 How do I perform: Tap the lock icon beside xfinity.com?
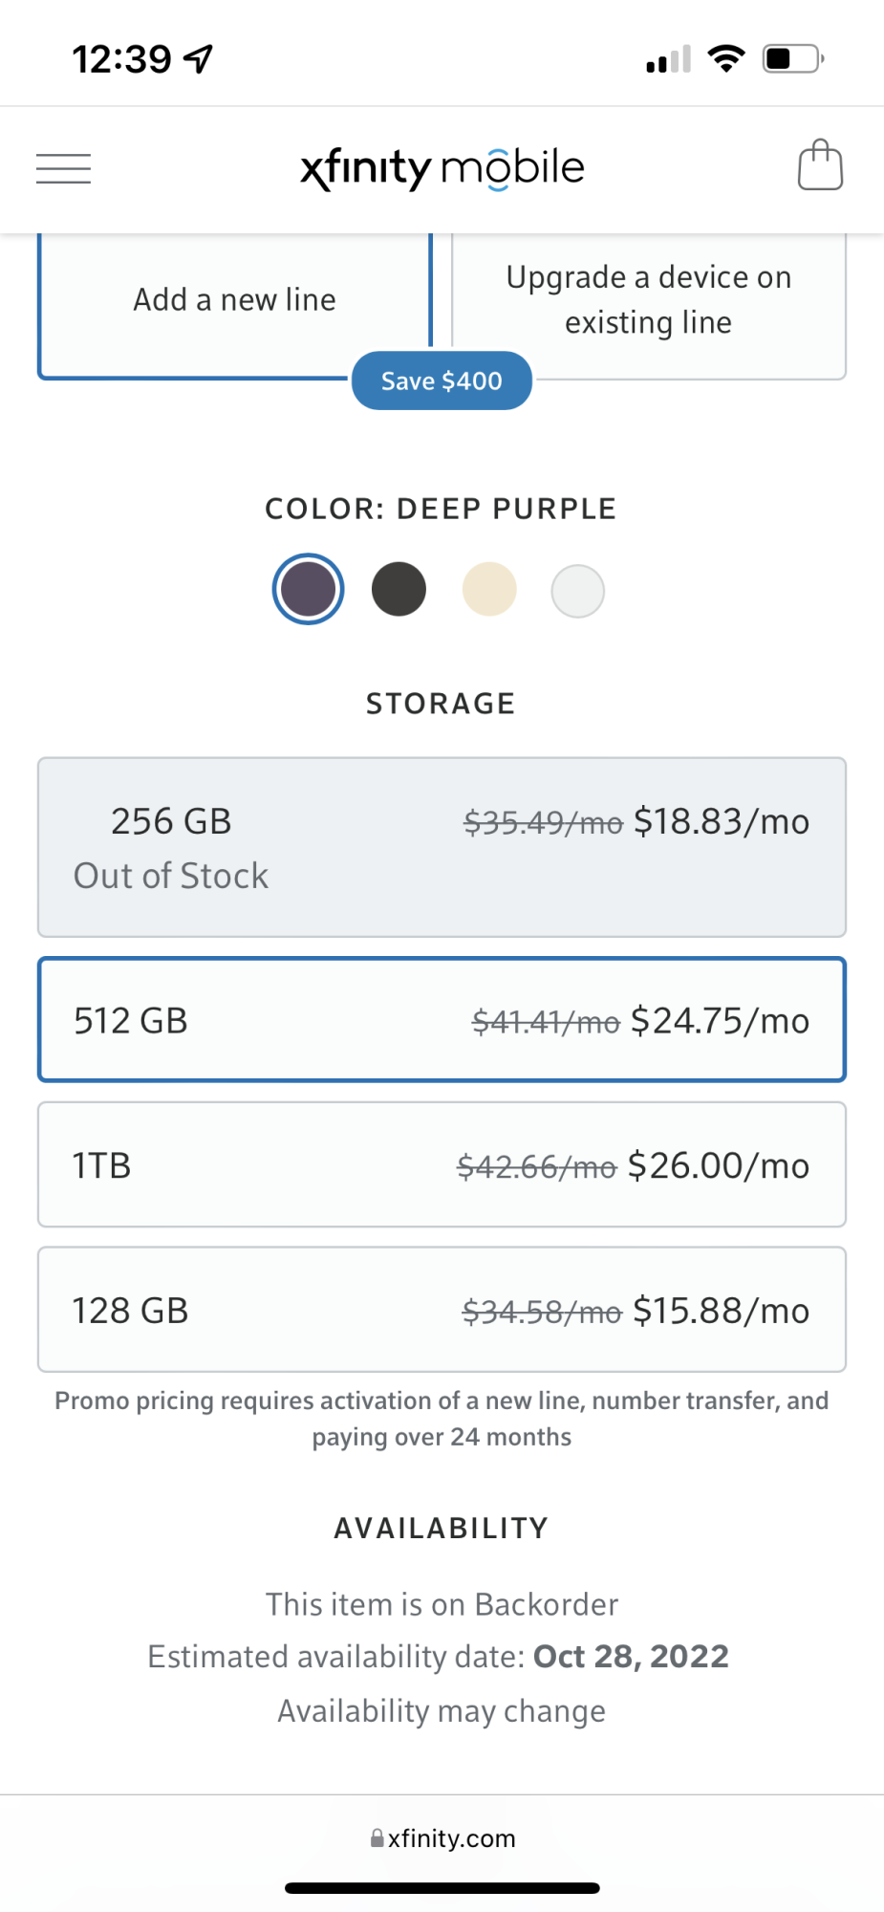[x=377, y=1838]
